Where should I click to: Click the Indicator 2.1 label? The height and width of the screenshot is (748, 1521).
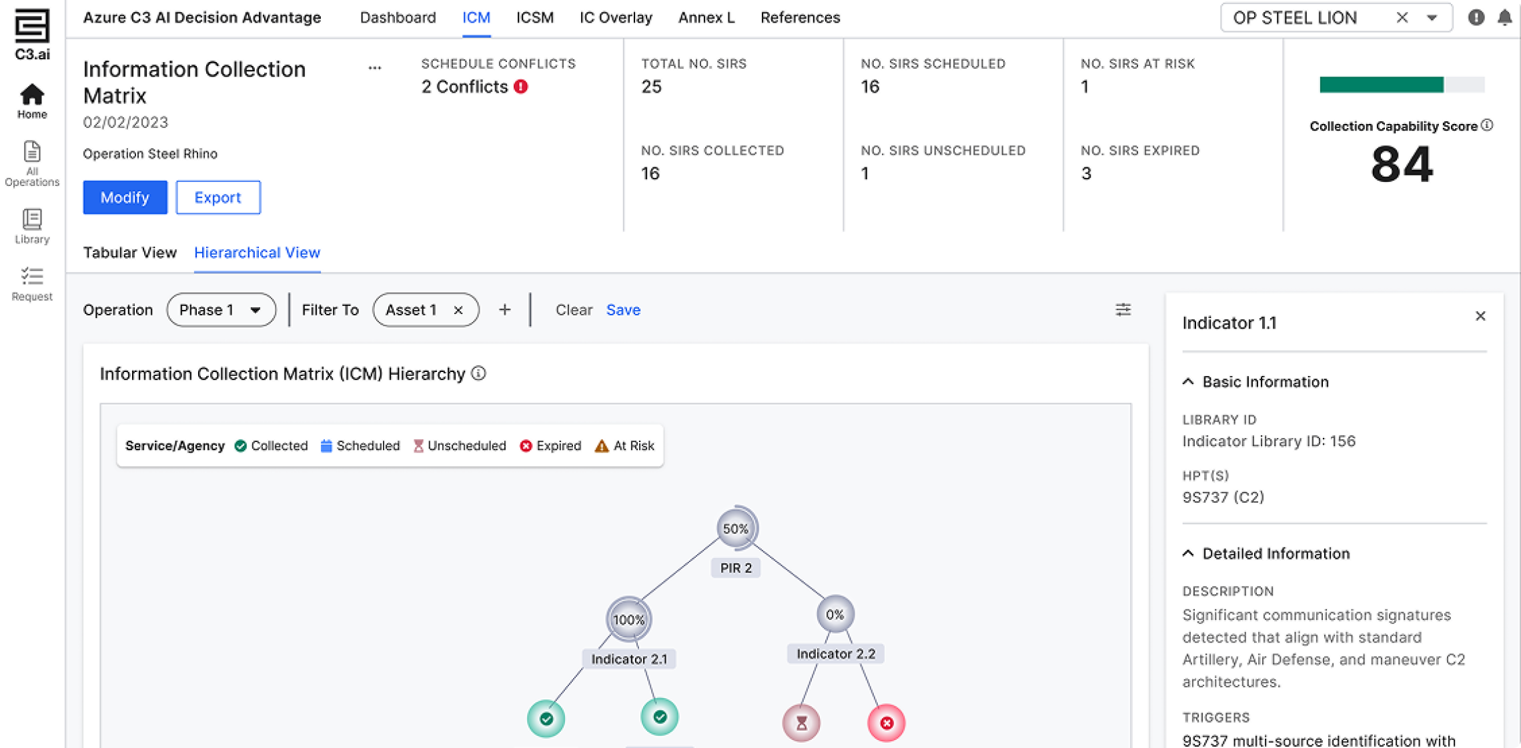click(x=629, y=659)
